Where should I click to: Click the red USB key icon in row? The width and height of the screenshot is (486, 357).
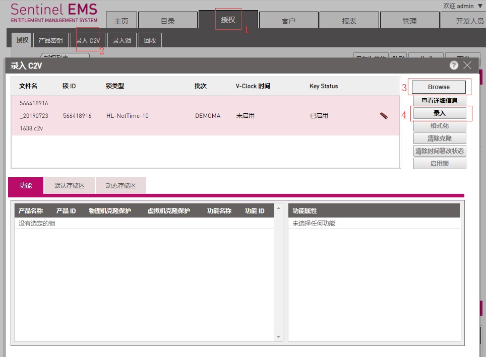click(384, 116)
